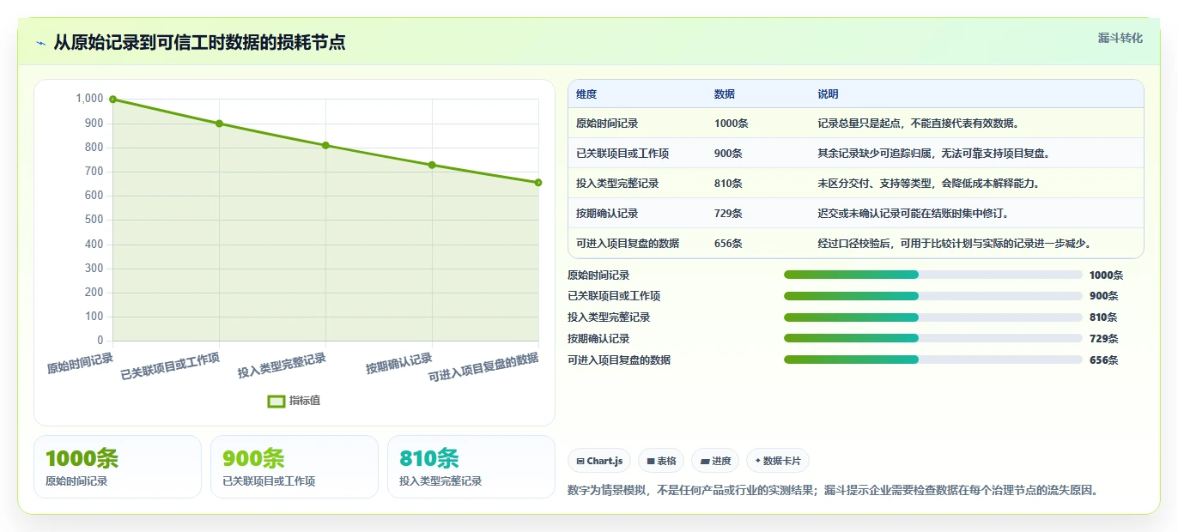Click the 漏斗转化 tag in the header
Screen dimensions: 1178x532
point(1120,38)
